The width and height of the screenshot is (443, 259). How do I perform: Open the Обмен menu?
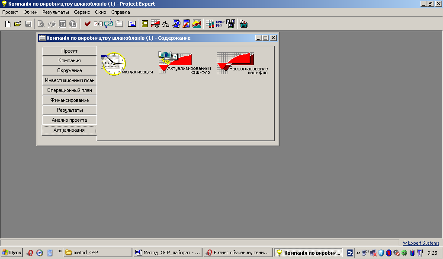[x=31, y=12]
